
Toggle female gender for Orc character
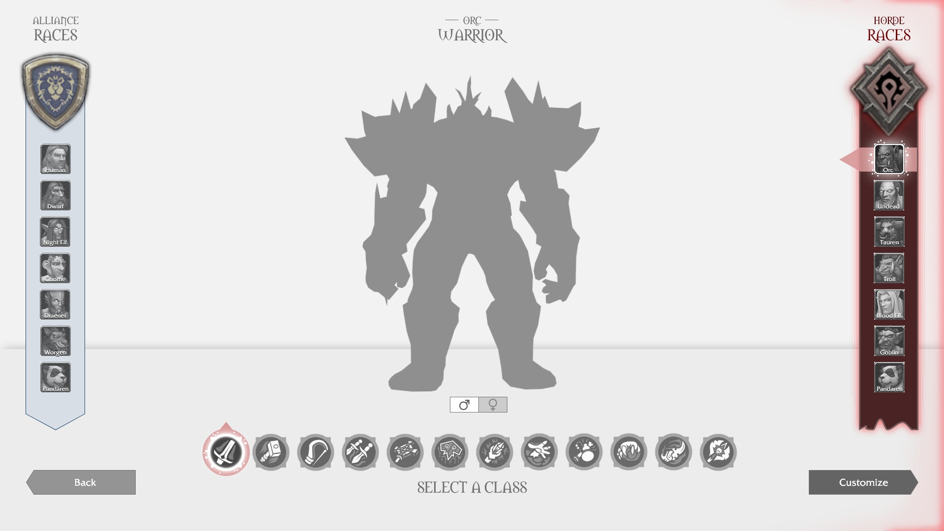pos(492,404)
